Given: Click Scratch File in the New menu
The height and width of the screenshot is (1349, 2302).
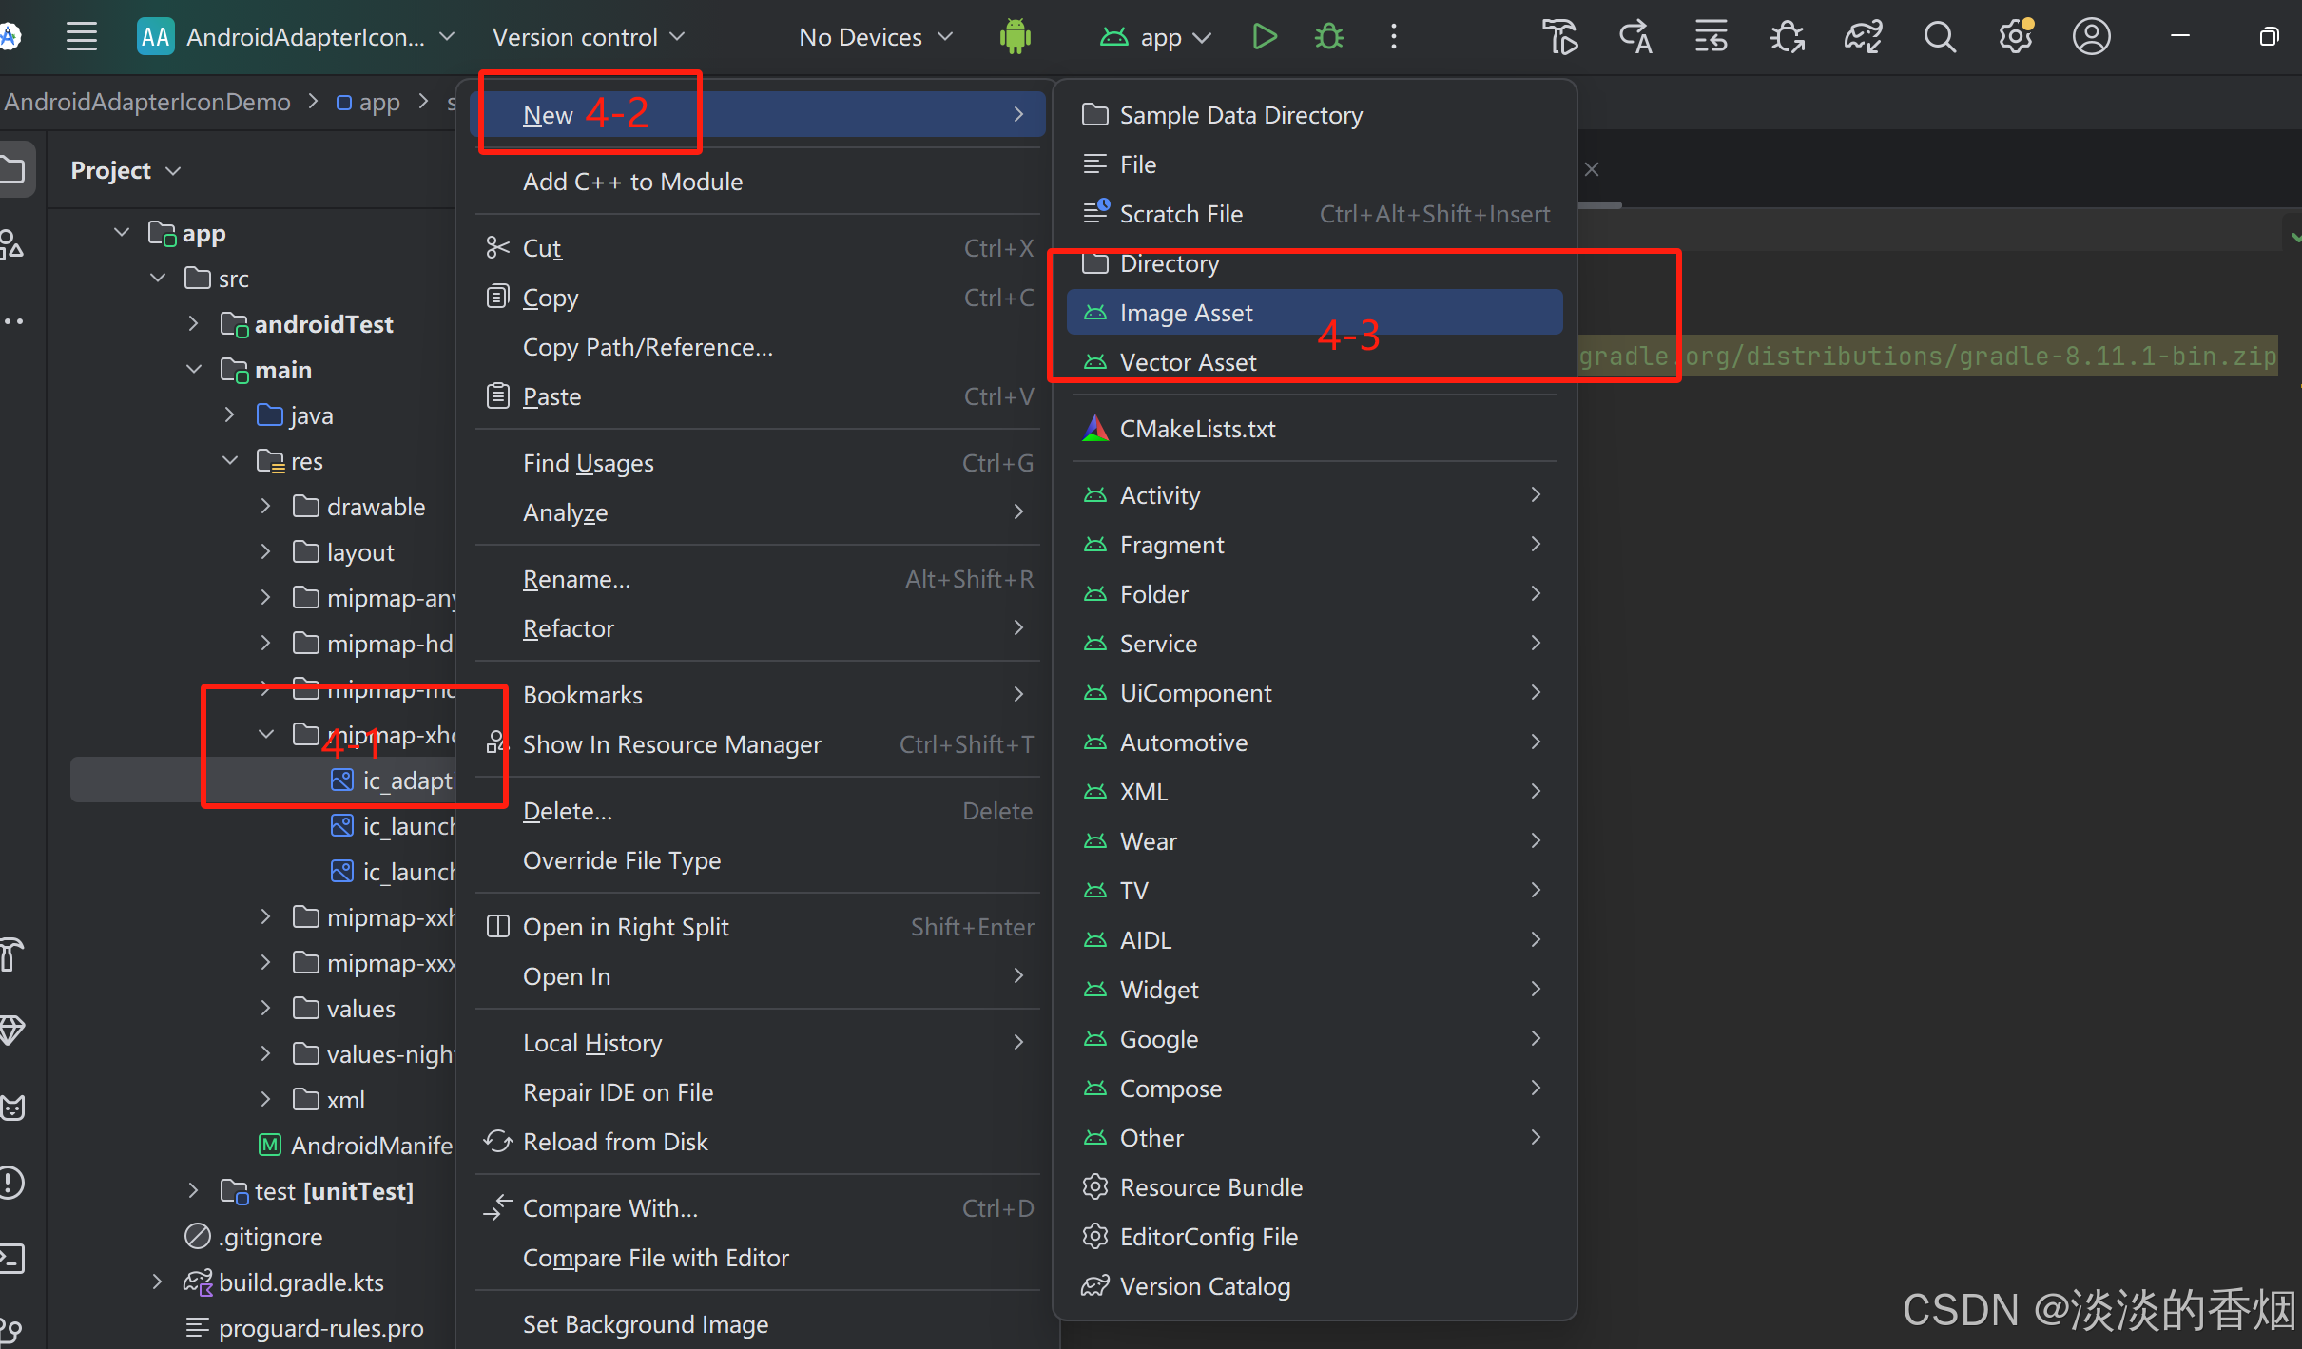Looking at the screenshot, I should (x=1181, y=213).
